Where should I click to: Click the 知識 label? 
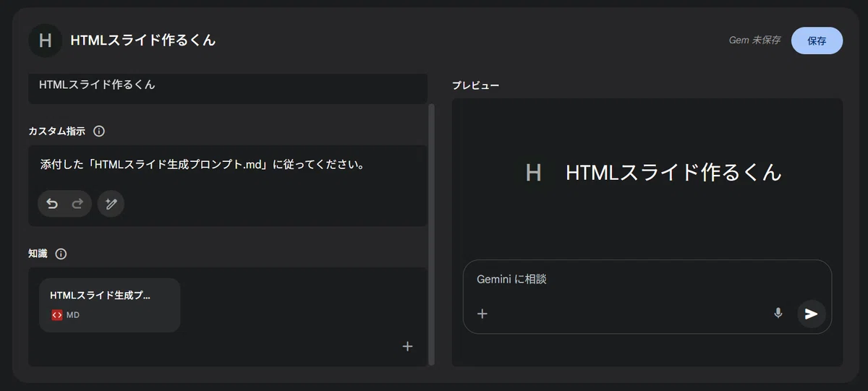coord(38,254)
